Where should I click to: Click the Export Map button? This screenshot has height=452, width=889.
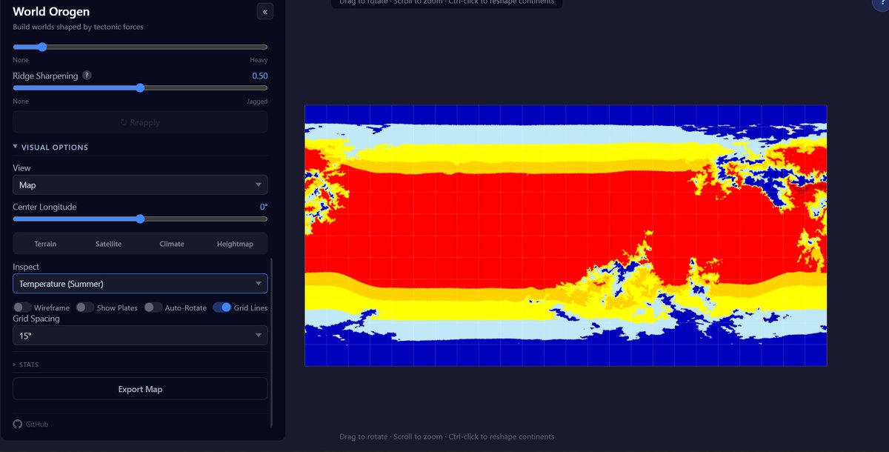point(140,389)
